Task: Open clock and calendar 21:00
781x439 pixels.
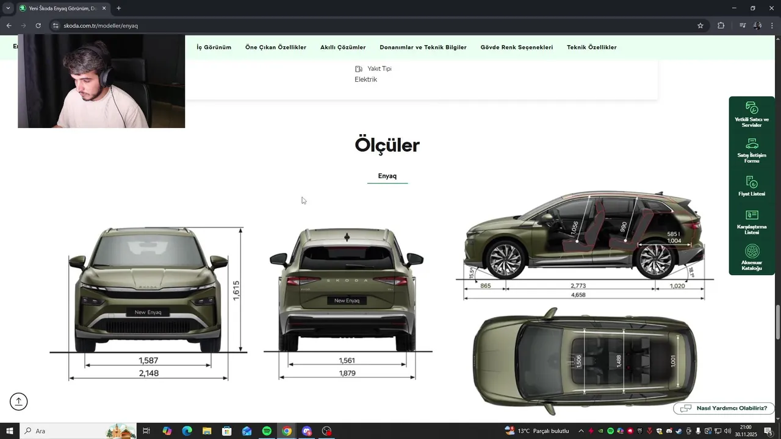Action: pos(746,431)
